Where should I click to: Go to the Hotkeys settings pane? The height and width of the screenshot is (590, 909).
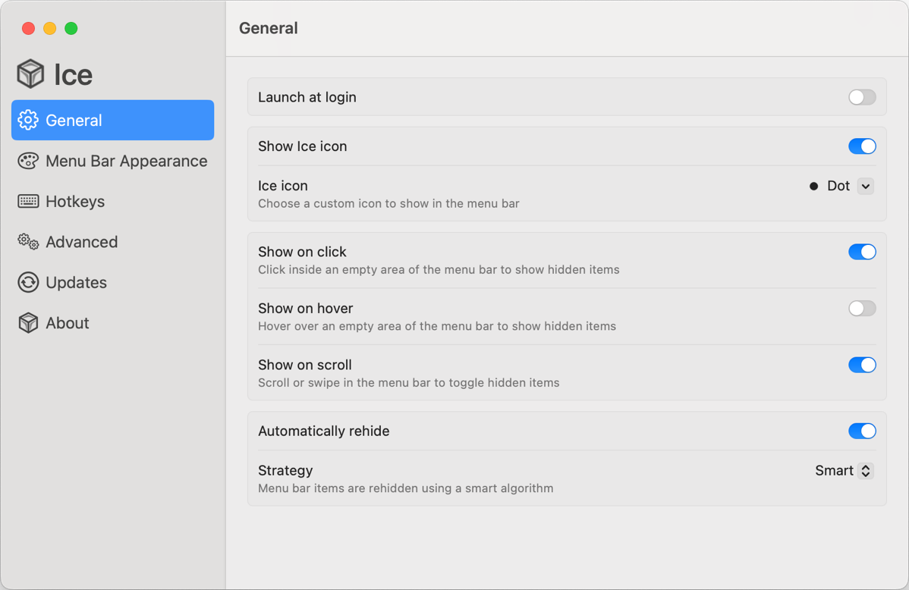click(75, 201)
